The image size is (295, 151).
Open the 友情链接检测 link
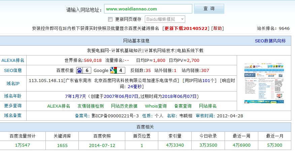tap(91, 106)
